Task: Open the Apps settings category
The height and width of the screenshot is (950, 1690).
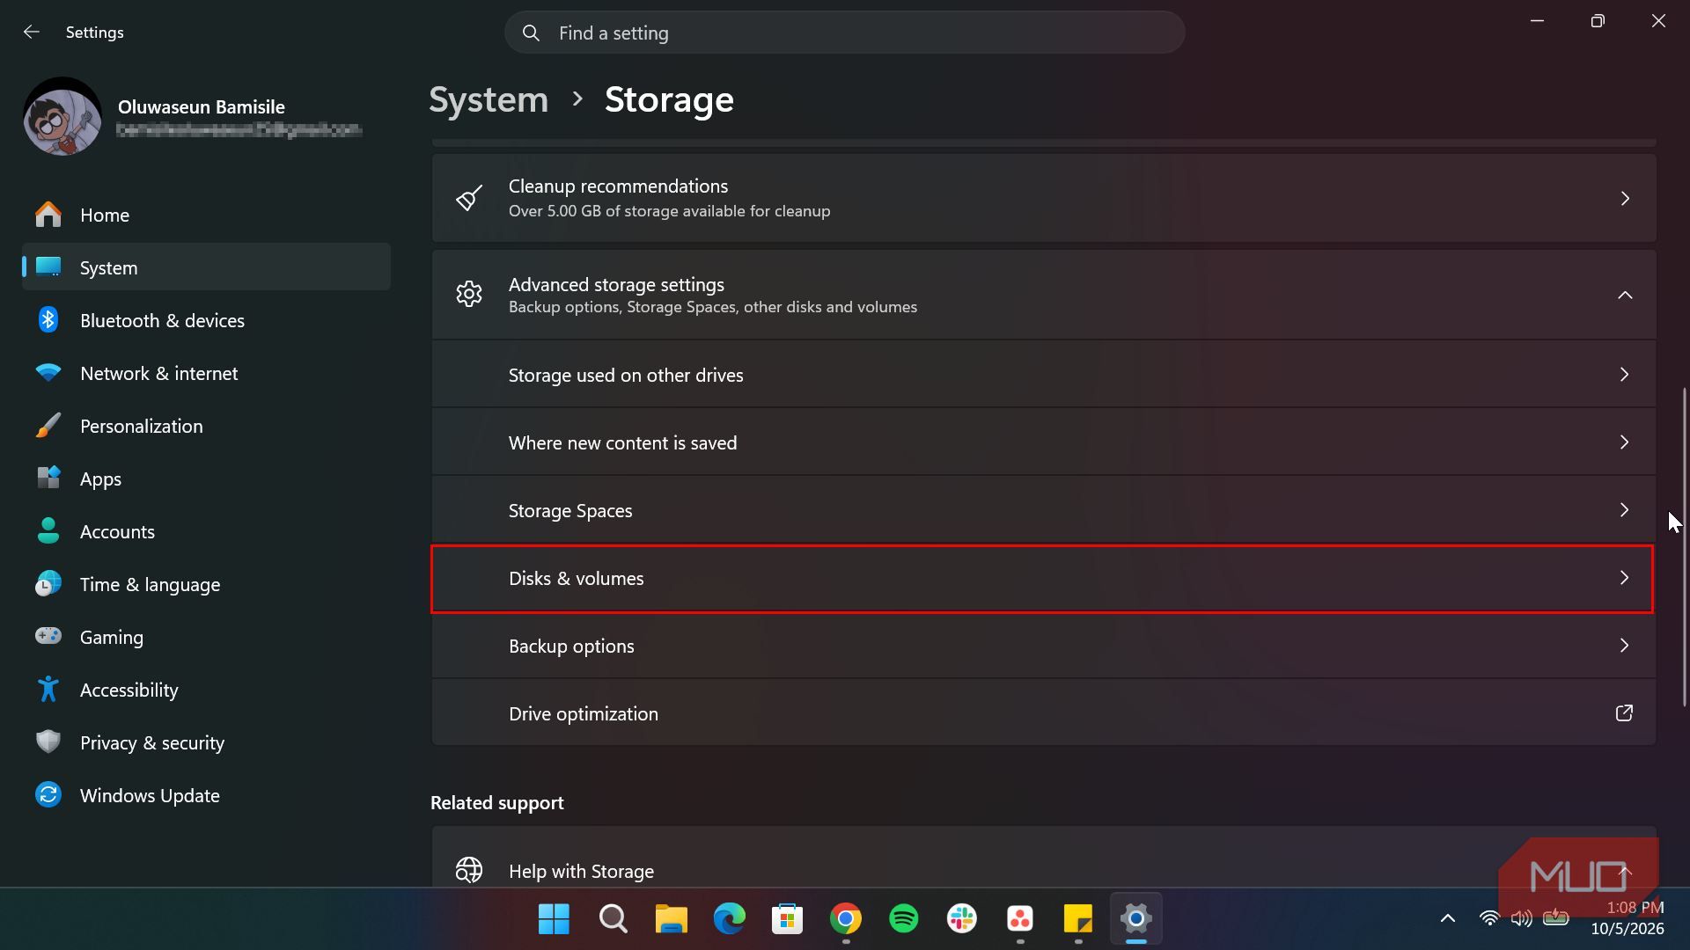Action: [206, 479]
